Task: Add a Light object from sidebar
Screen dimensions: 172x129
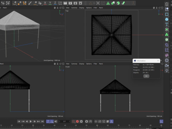Action: point(167,71)
